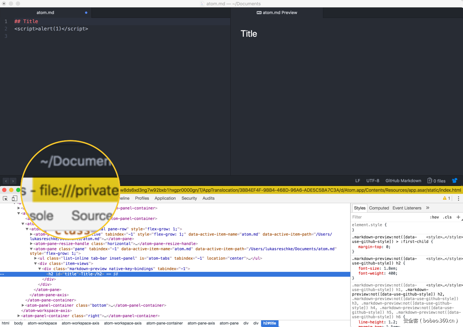The width and height of the screenshot is (463, 327).
Task: Open the DevTools three-dot customize menu
Action: point(458,198)
